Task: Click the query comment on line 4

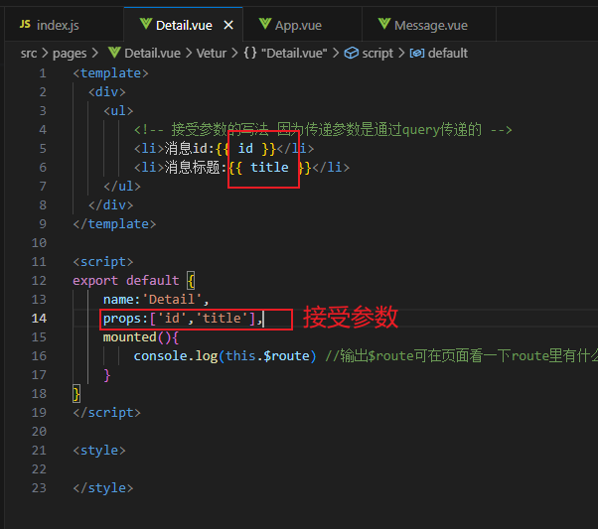Action: click(323, 130)
